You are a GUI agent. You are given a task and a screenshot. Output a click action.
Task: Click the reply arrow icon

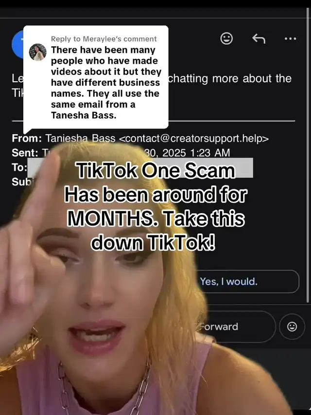259,39
